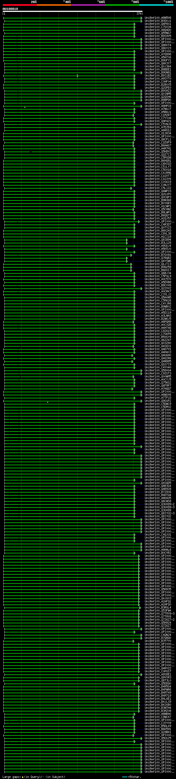Click the cyan ~100% identity color segment
The width and height of the screenshot is (176, 779).
(156, 5)
